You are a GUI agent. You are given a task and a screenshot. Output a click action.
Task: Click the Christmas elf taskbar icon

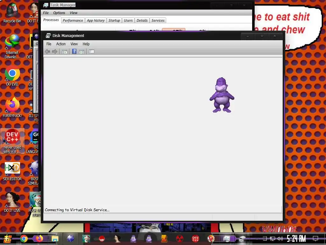pos(86,239)
